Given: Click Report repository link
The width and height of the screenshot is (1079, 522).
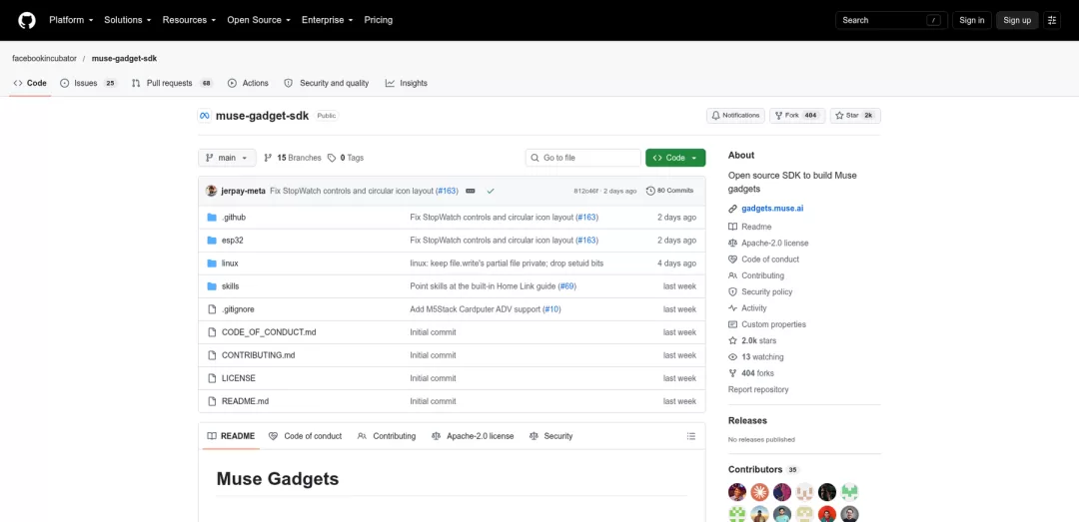Looking at the screenshot, I should click(758, 389).
